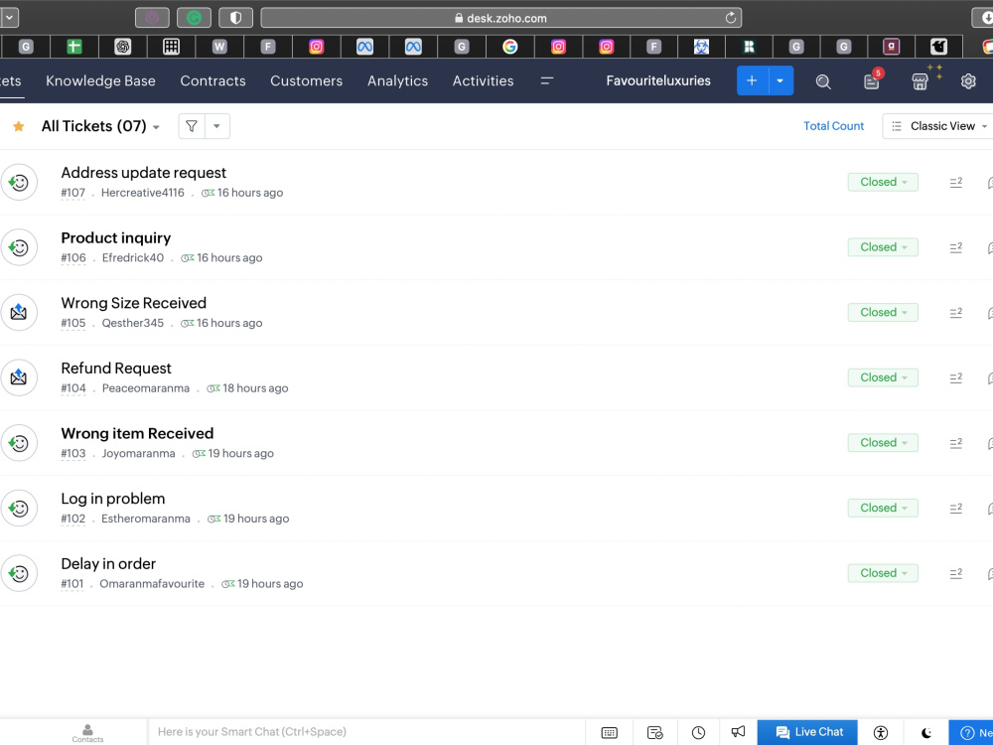Click the clock history icon in bottom bar

698,733
